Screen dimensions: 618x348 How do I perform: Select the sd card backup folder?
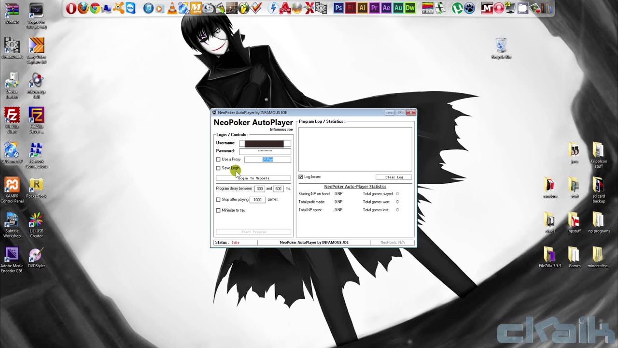pyautogui.click(x=599, y=189)
